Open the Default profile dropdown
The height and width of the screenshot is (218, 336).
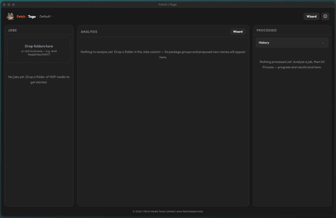(x=46, y=16)
